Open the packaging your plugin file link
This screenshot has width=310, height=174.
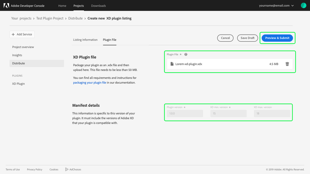[90, 82]
